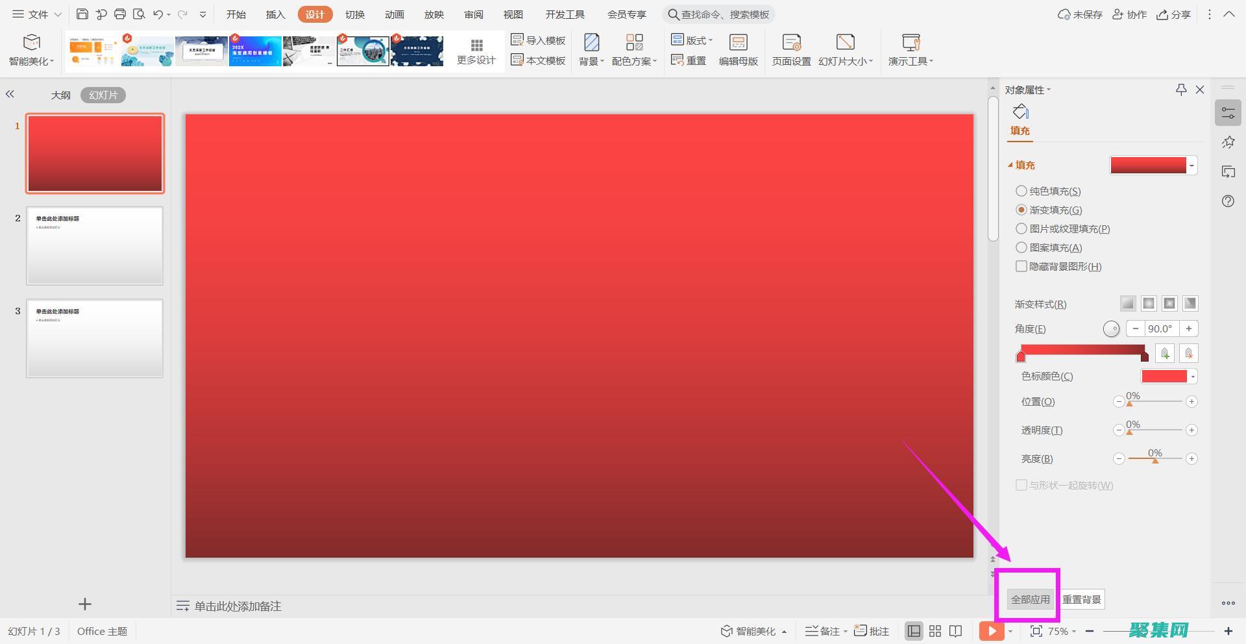
Task: Open the gradient stop color (色标颜色) swatch
Action: (1169, 377)
